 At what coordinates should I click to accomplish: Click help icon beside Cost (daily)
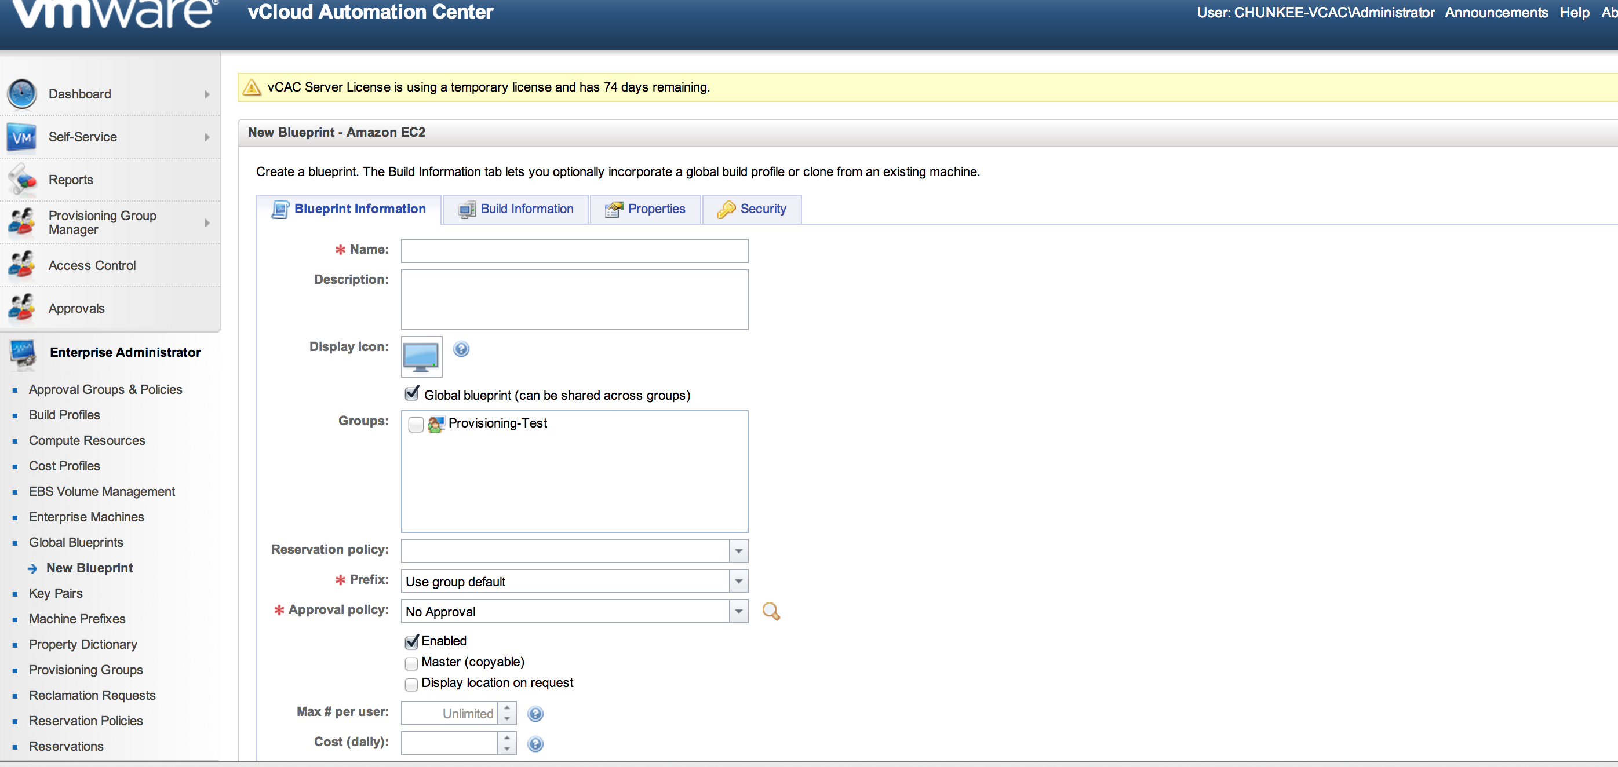point(535,744)
